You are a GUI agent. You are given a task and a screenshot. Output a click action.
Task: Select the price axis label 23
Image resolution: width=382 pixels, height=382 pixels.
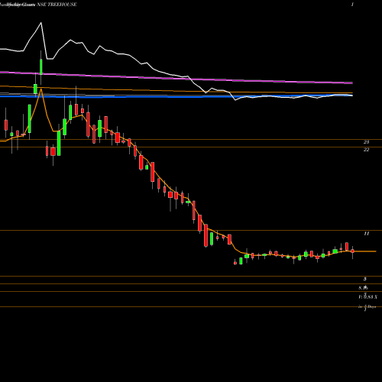366,142
